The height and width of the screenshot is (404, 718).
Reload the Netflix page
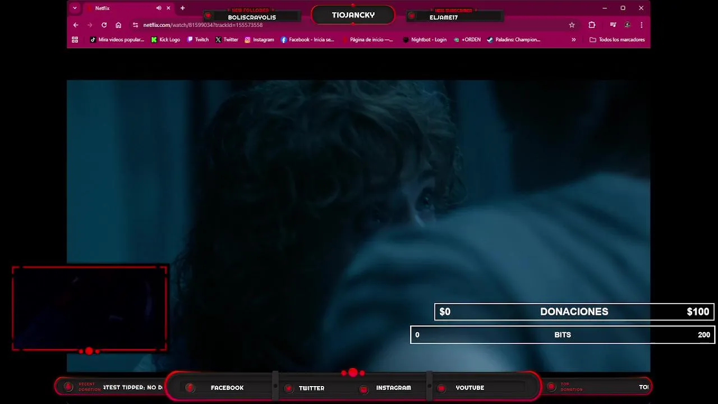[104, 25]
